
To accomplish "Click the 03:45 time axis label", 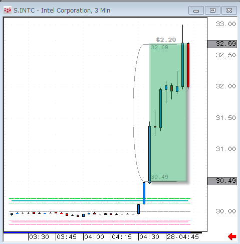I will [67, 237].
